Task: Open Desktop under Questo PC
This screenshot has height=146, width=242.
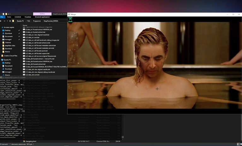Action: (x=8, y=63)
